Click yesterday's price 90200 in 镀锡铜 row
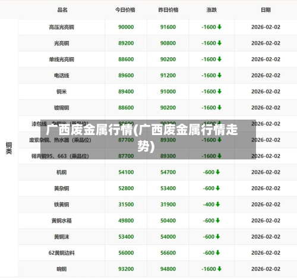This screenshot has height=279, width=297. coord(168,108)
